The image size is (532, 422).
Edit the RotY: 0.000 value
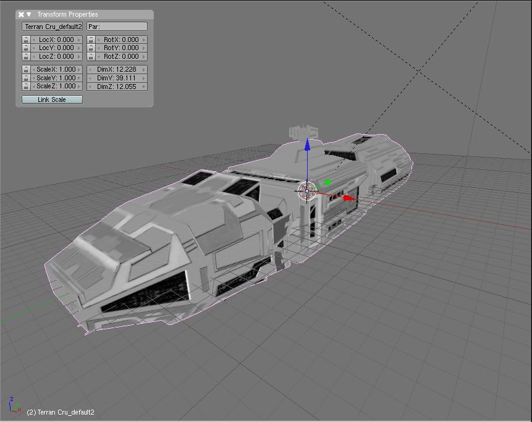coord(121,48)
